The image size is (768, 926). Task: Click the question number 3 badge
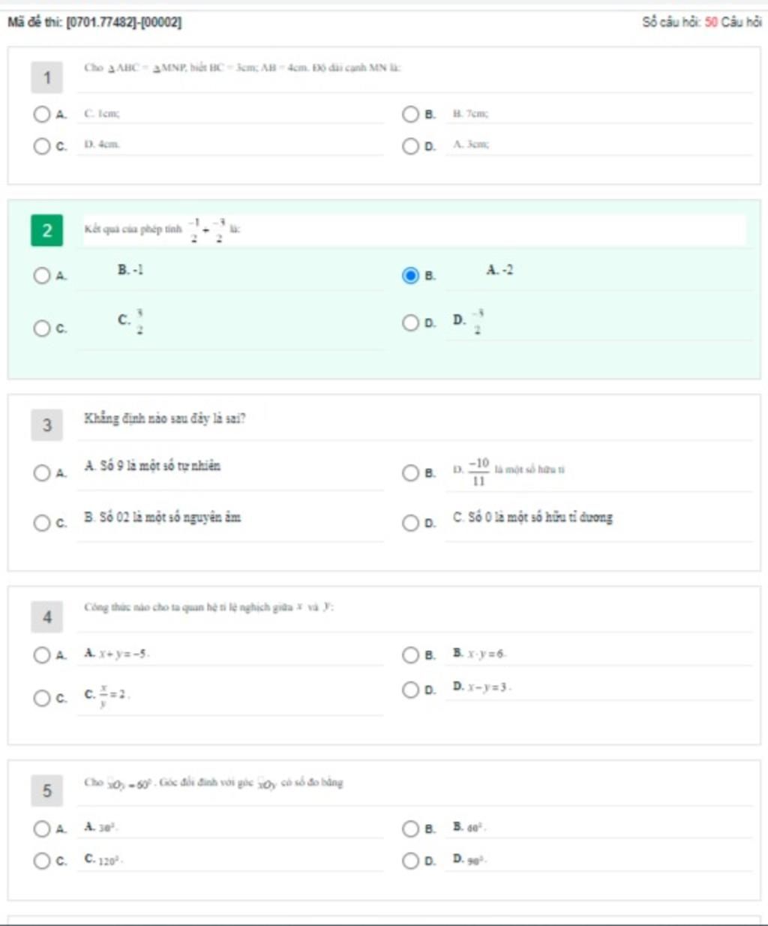[46, 426]
